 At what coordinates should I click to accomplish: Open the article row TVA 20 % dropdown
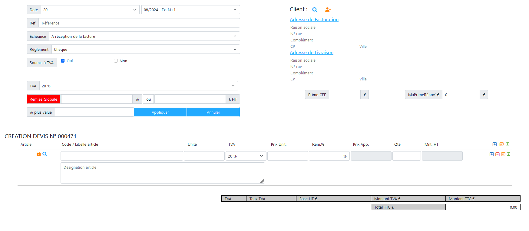[246, 156]
